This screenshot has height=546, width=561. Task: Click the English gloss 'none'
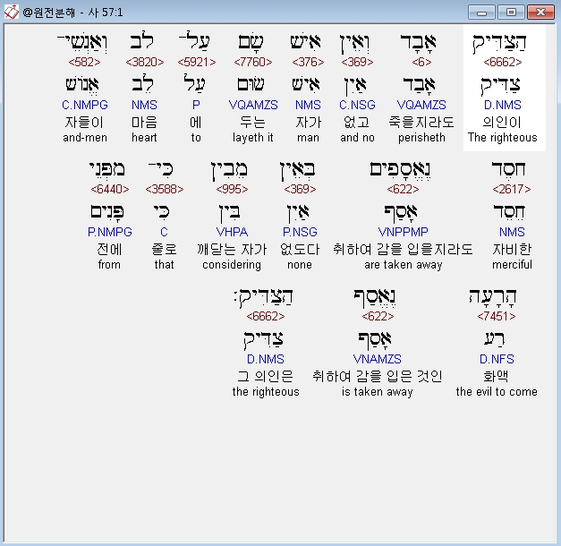click(x=300, y=265)
